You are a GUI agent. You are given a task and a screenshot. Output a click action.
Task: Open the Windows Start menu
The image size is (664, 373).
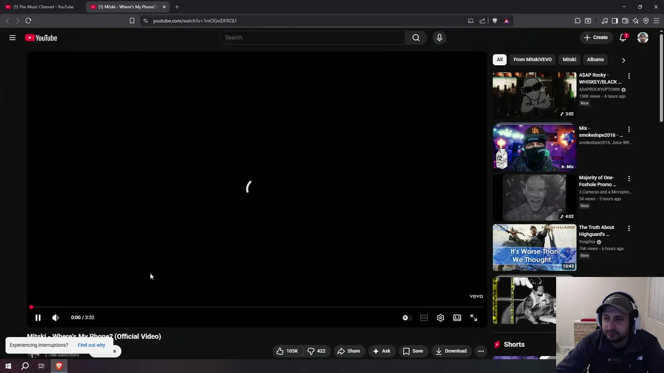tap(8, 366)
